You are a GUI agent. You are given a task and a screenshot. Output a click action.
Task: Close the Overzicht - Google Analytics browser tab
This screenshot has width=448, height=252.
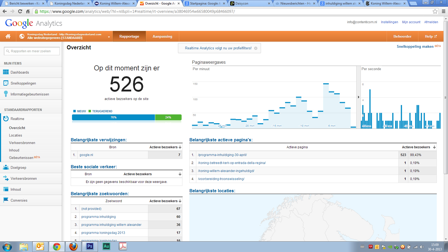(x=179, y=3)
